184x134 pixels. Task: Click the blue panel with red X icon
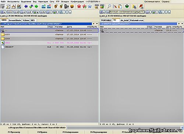click(49, 6)
